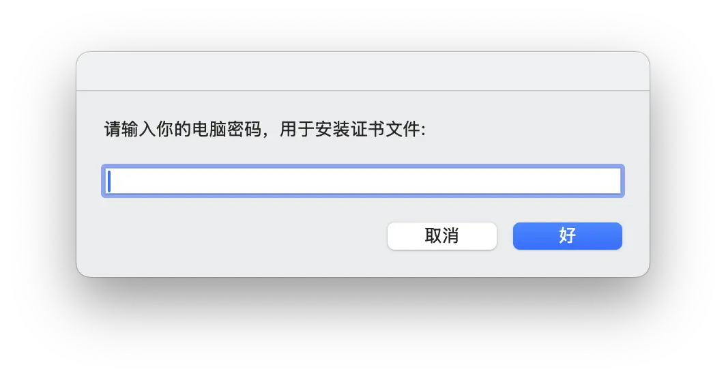Screen dimensions: 726x378
Task: Cancel the certificate install password prompt
Action: click(x=441, y=236)
